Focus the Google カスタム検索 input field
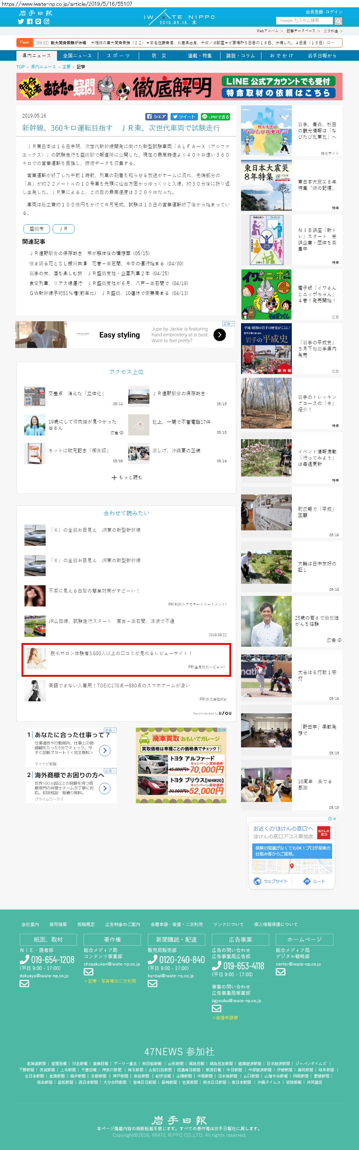 coord(305,20)
